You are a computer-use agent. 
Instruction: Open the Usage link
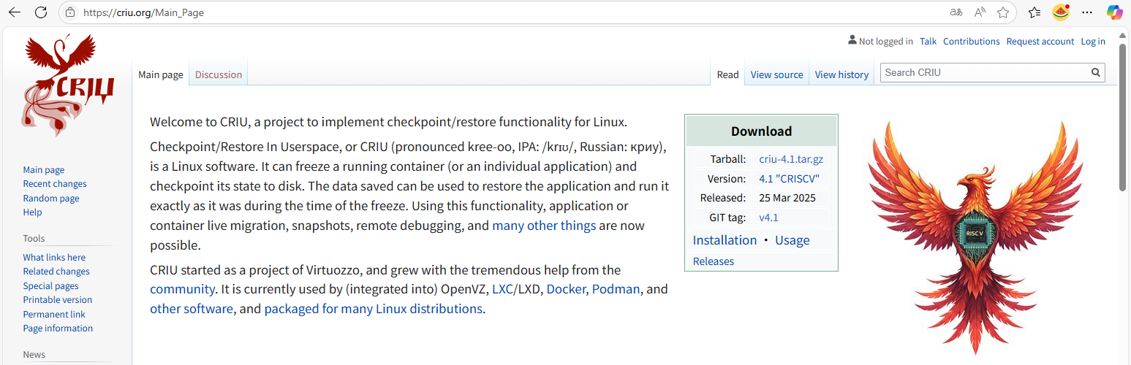793,240
